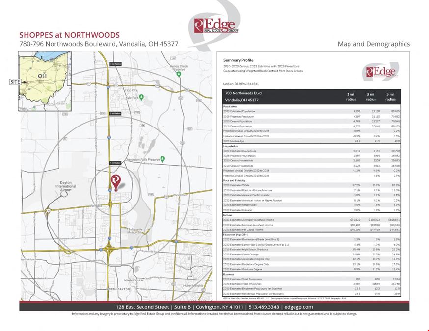Click the Income section heading
Viewport: 429px width, 331px height.
pos(228,215)
